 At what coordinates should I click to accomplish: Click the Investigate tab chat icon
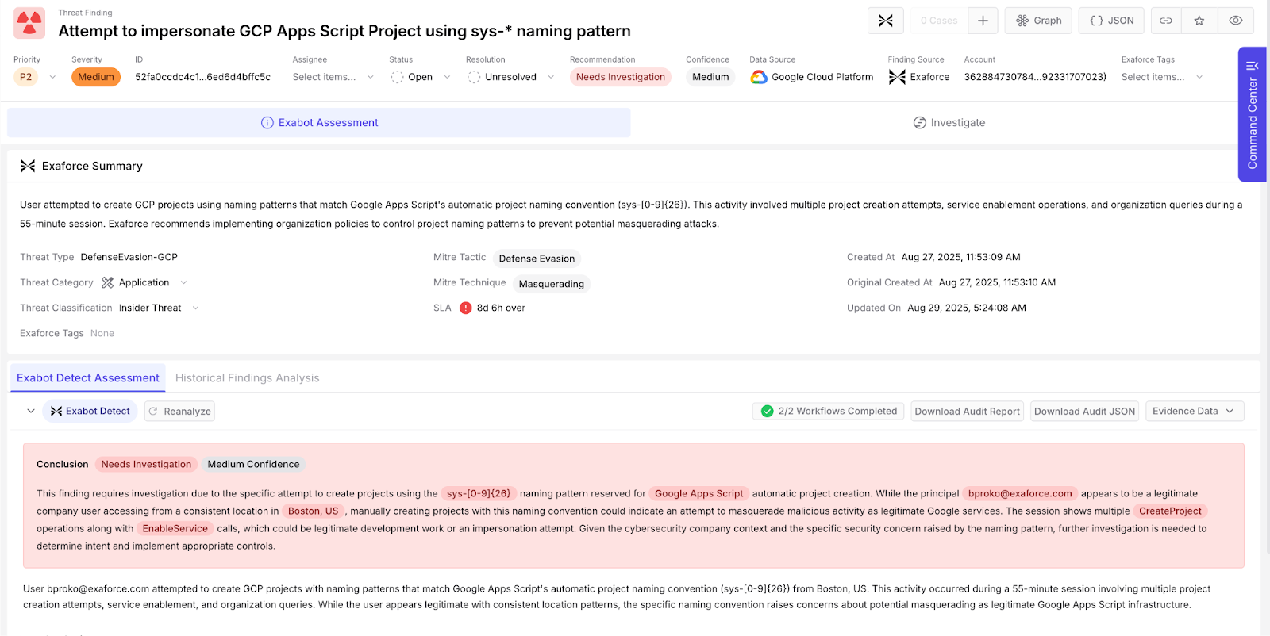[920, 123]
